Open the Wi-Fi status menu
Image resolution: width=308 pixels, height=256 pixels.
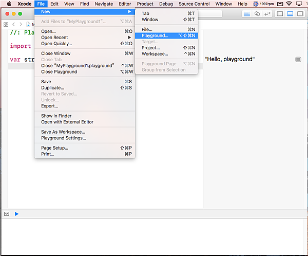(x=289, y=4)
